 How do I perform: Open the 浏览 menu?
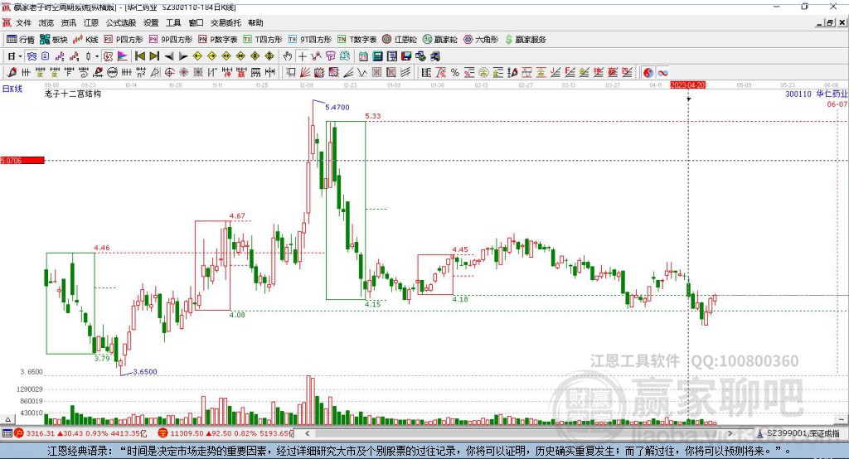pos(46,22)
